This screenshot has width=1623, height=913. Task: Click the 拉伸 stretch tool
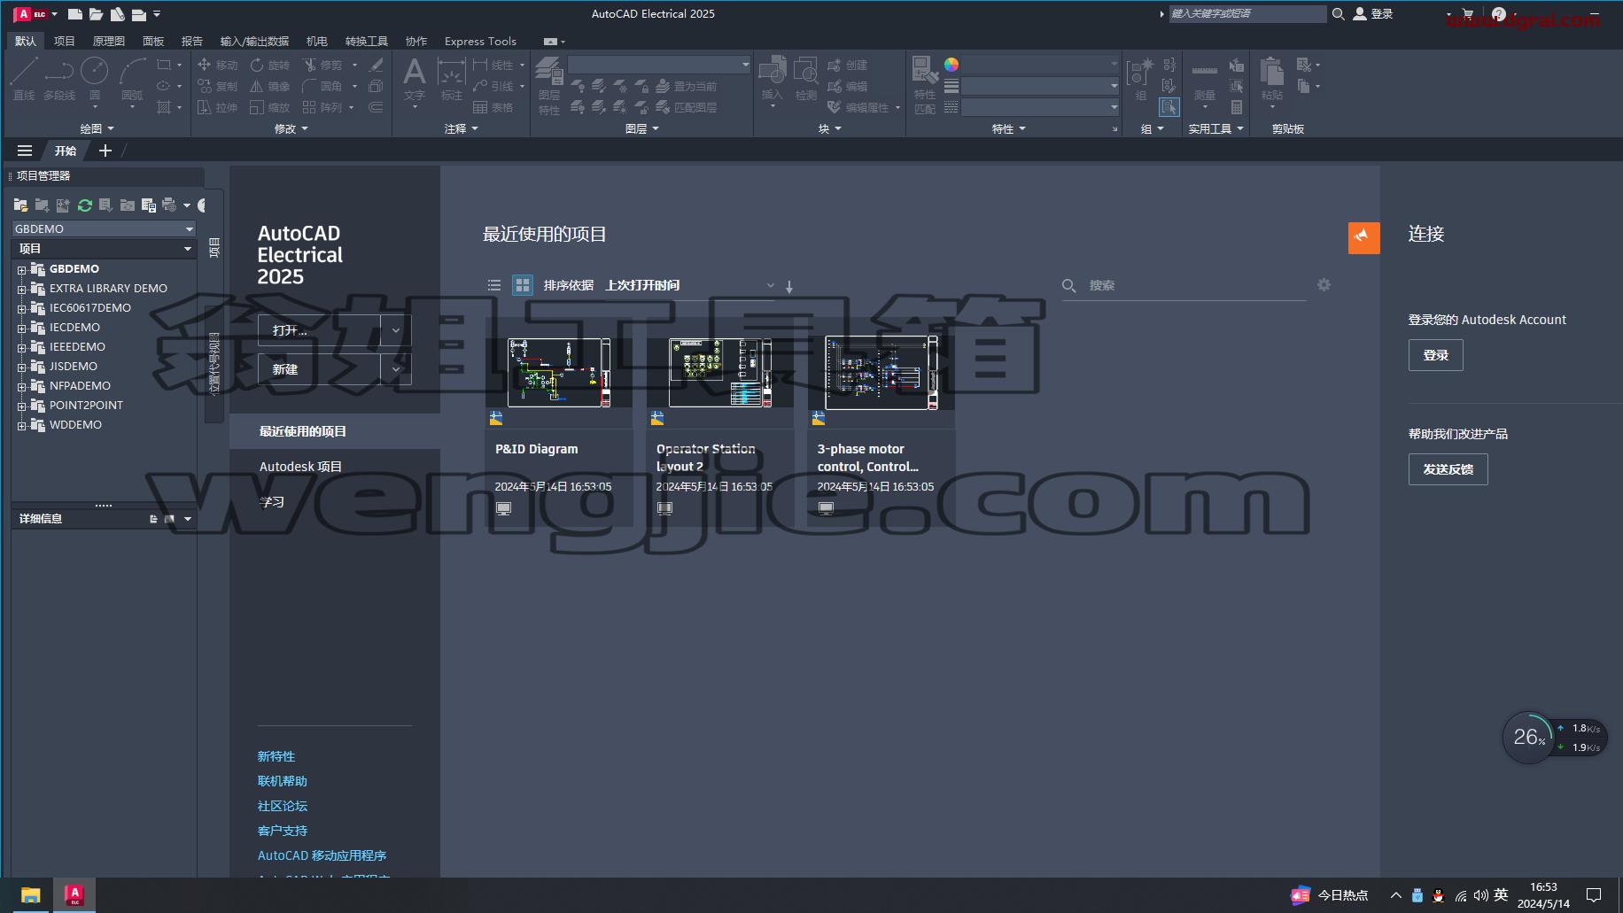coord(218,107)
